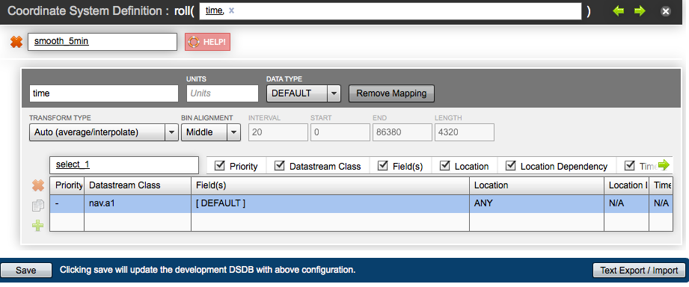Screen dimensions: 689x287
Task: Duplicate the selected row with copy icon
Action: (x=38, y=206)
